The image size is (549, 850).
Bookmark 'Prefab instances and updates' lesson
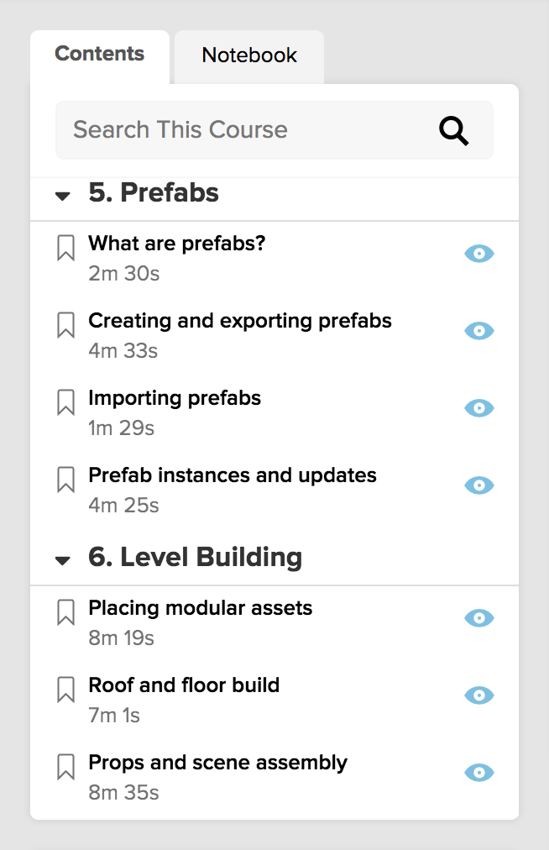[65, 480]
